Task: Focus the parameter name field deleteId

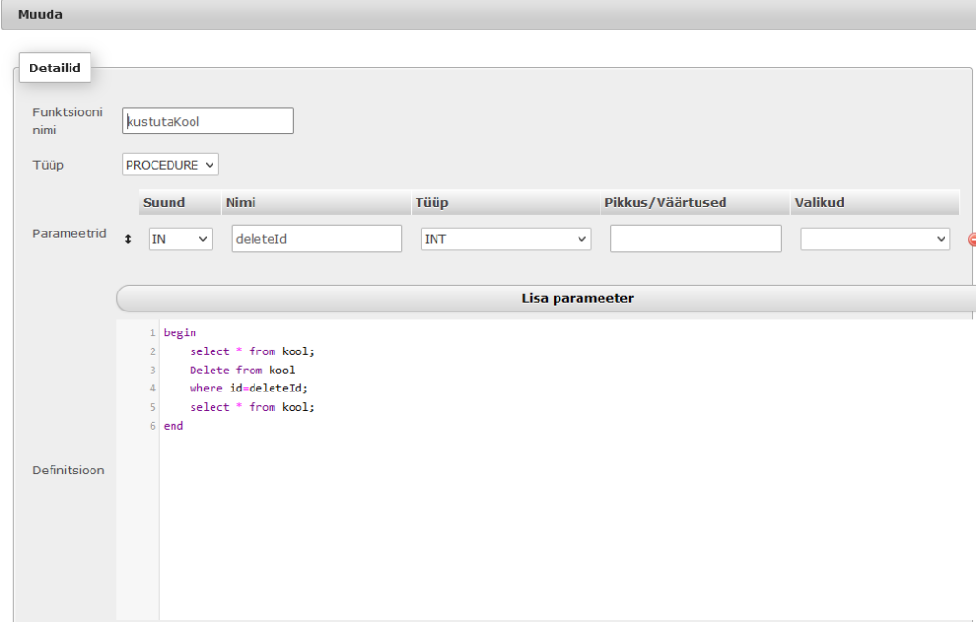Action: 316,239
